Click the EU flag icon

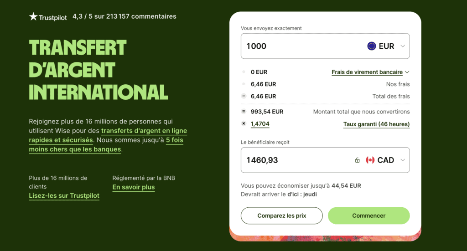[x=372, y=46]
